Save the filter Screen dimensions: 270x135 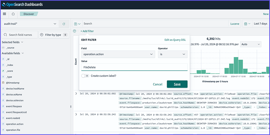click(x=177, y=84)
